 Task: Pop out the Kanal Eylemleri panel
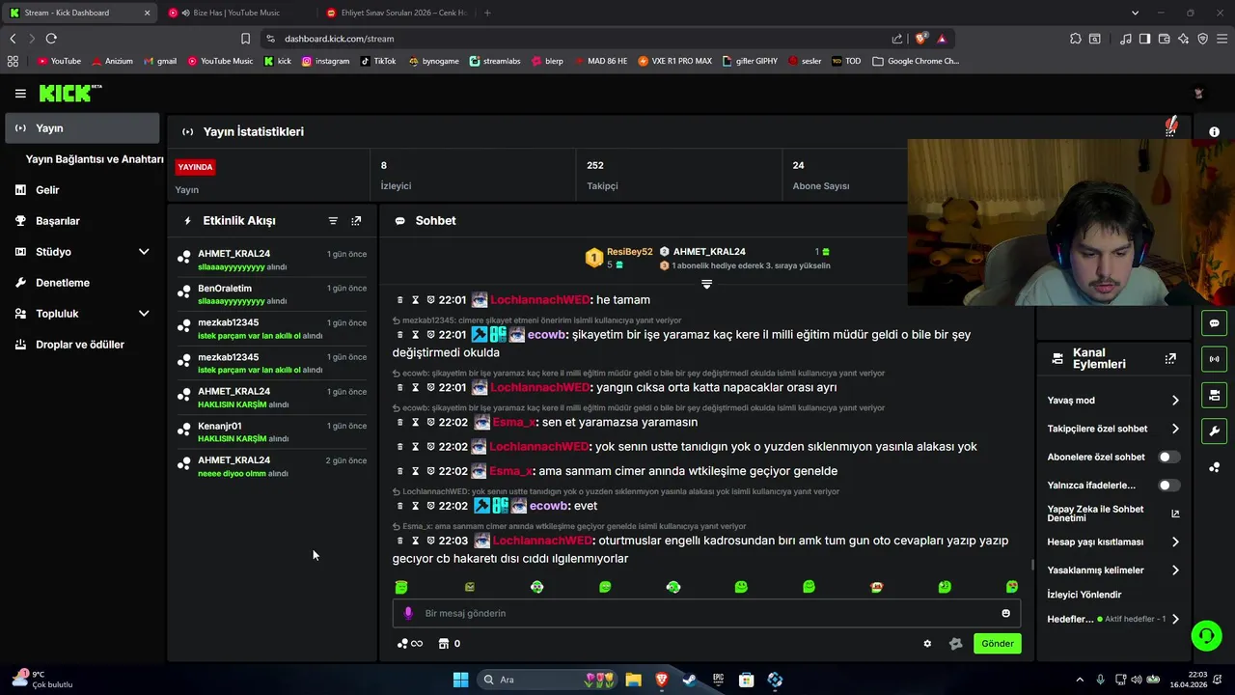(x=1170, y=358)
